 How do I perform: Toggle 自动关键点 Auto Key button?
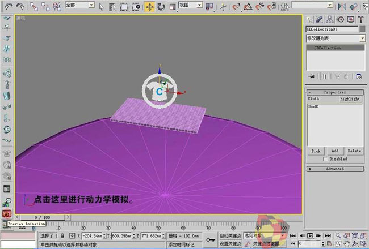click(230, 235)
